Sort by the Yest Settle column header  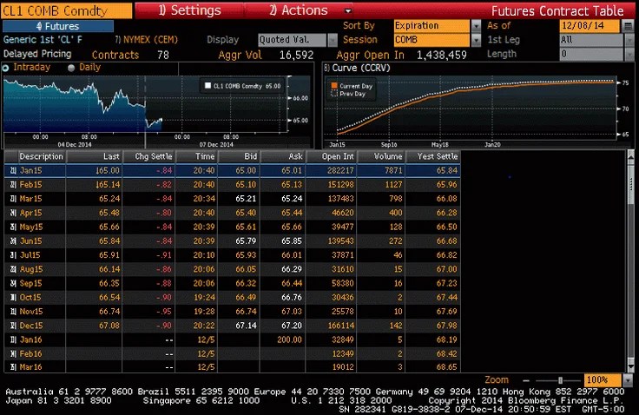click(432, 156)
